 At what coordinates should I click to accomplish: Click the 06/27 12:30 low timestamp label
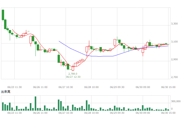(73, 77)
